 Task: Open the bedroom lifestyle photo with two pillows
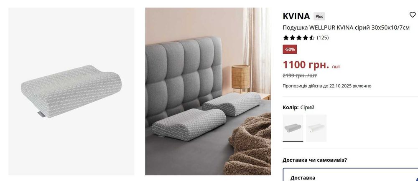[x=208, y=91]
